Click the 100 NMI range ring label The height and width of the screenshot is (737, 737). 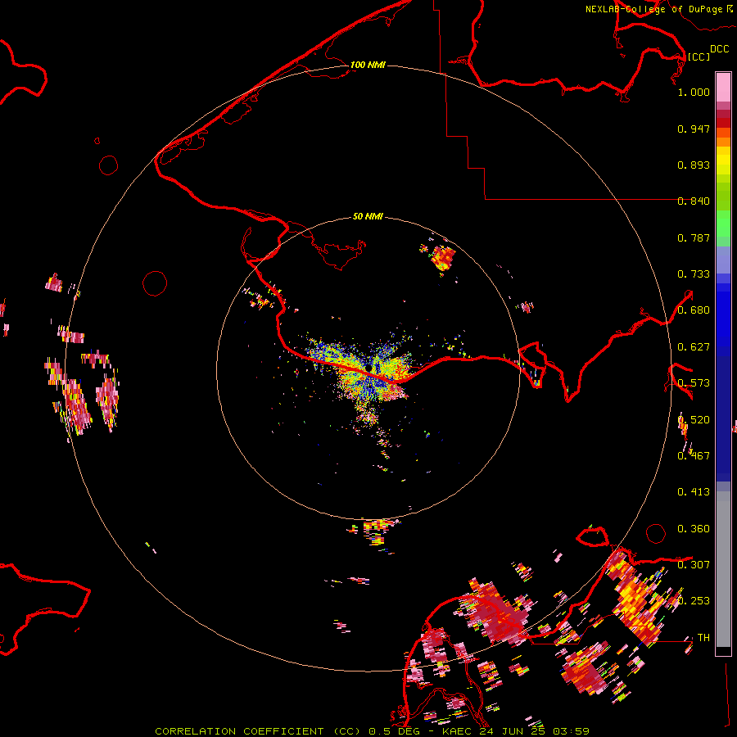click(368, 65)
